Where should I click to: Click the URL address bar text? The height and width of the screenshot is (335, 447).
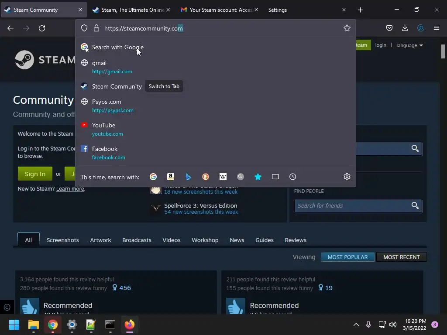143,28
